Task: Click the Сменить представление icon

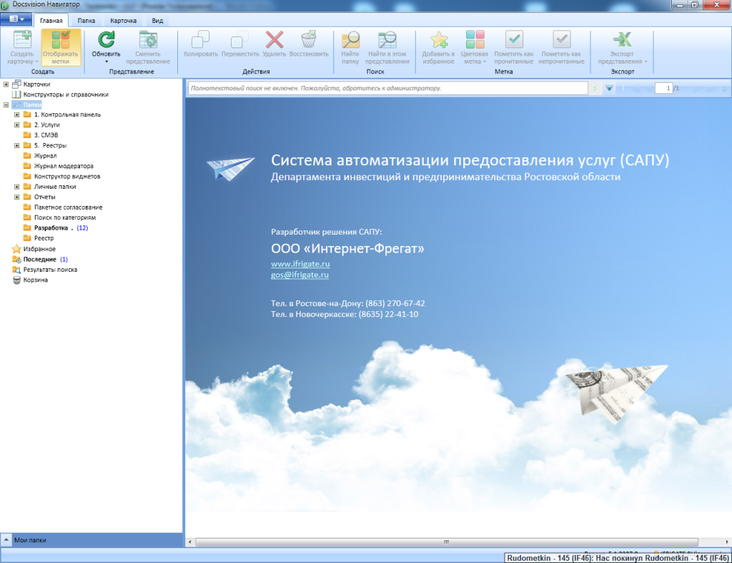Action: (x=148, y=40)
